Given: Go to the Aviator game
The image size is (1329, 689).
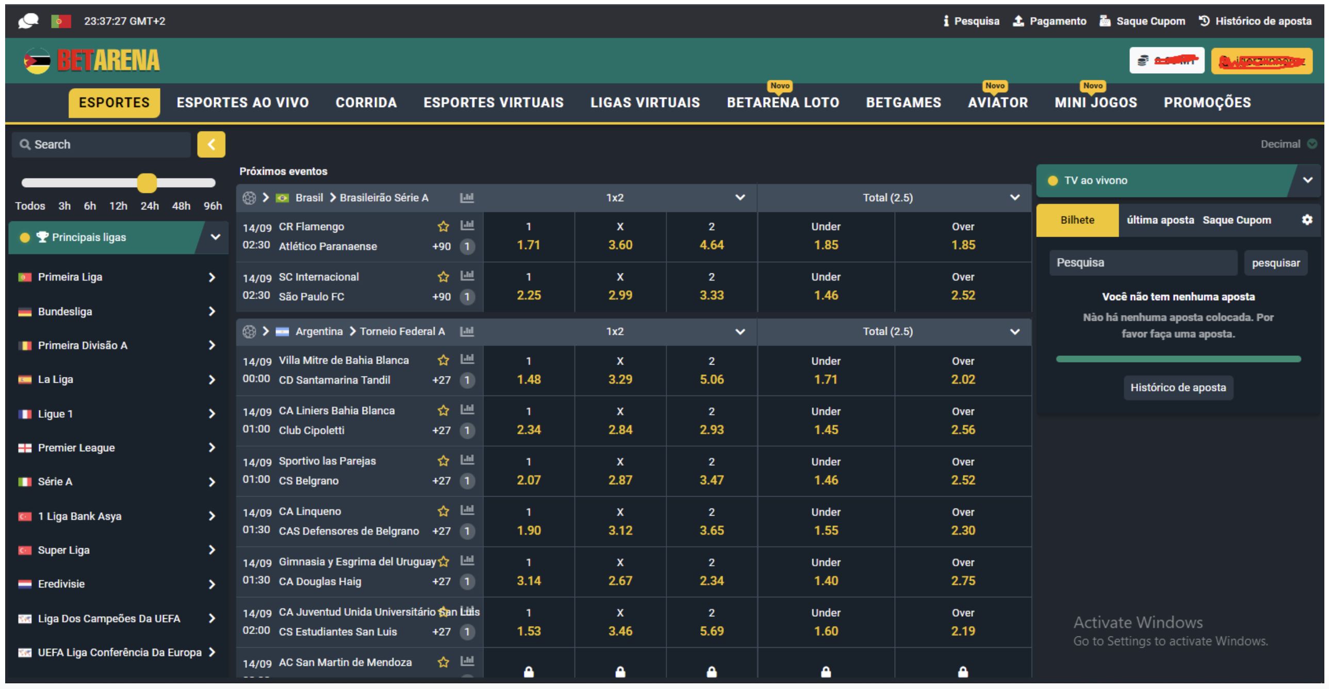Looking at the screenshot, I should tap(998, 103).
